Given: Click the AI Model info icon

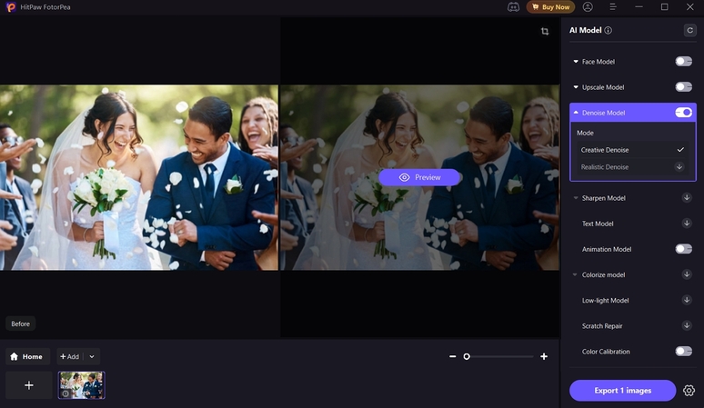Looking at the screenshot, I should 608,31.
